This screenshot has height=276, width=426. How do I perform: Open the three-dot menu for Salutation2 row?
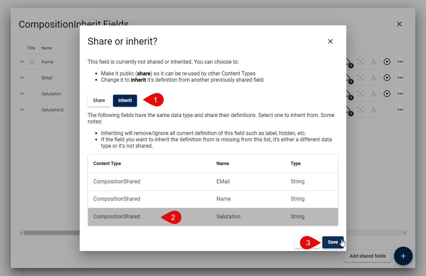[400, 110]
